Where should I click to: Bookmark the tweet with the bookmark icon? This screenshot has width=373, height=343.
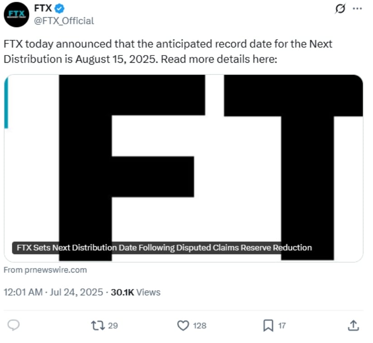tap(268, 325)
